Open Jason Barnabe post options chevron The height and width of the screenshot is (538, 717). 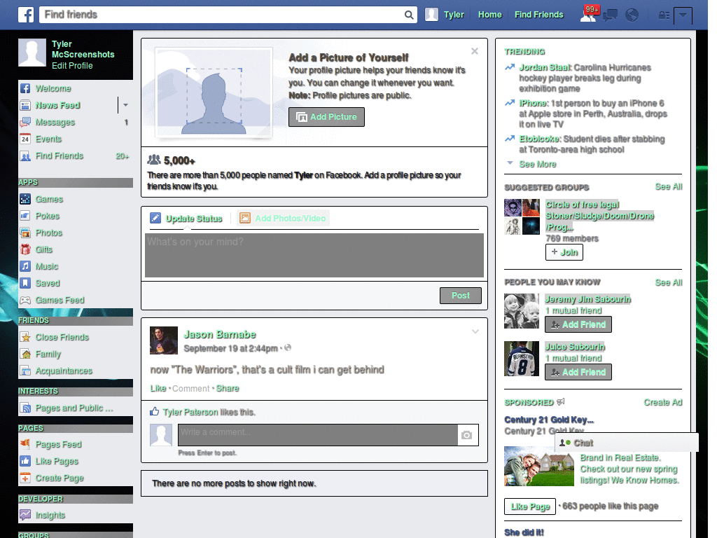(475, 331)
